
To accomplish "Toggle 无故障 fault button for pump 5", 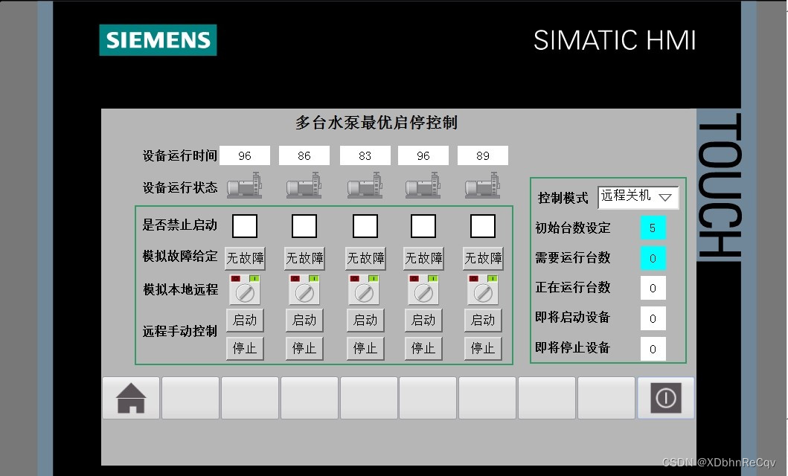I will pos(484,258).
